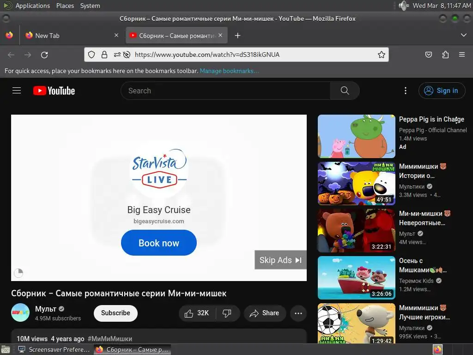The height and width of the screenshot is (355, 473).
Task: Go to YouTube home via logo
Action: click(54, 91)
